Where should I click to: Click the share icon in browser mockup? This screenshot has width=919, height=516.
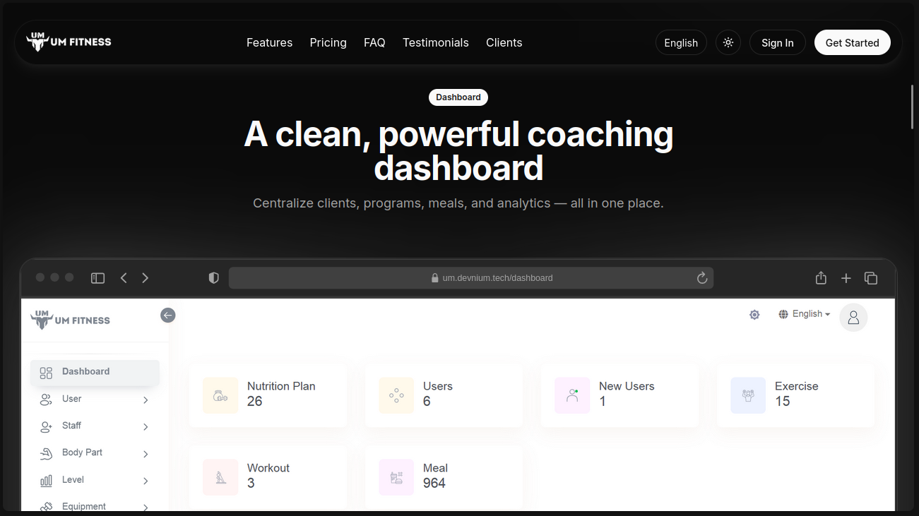pos(821,278)
